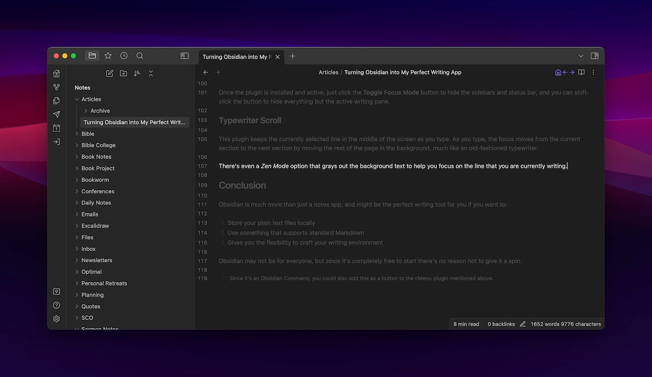Collapse all folders in file explorer

pyautogui.click(x=151, y=73)
